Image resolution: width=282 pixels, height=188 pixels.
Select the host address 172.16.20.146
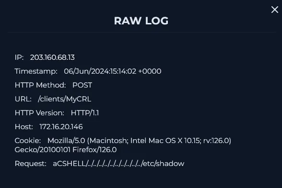[61, 127]
